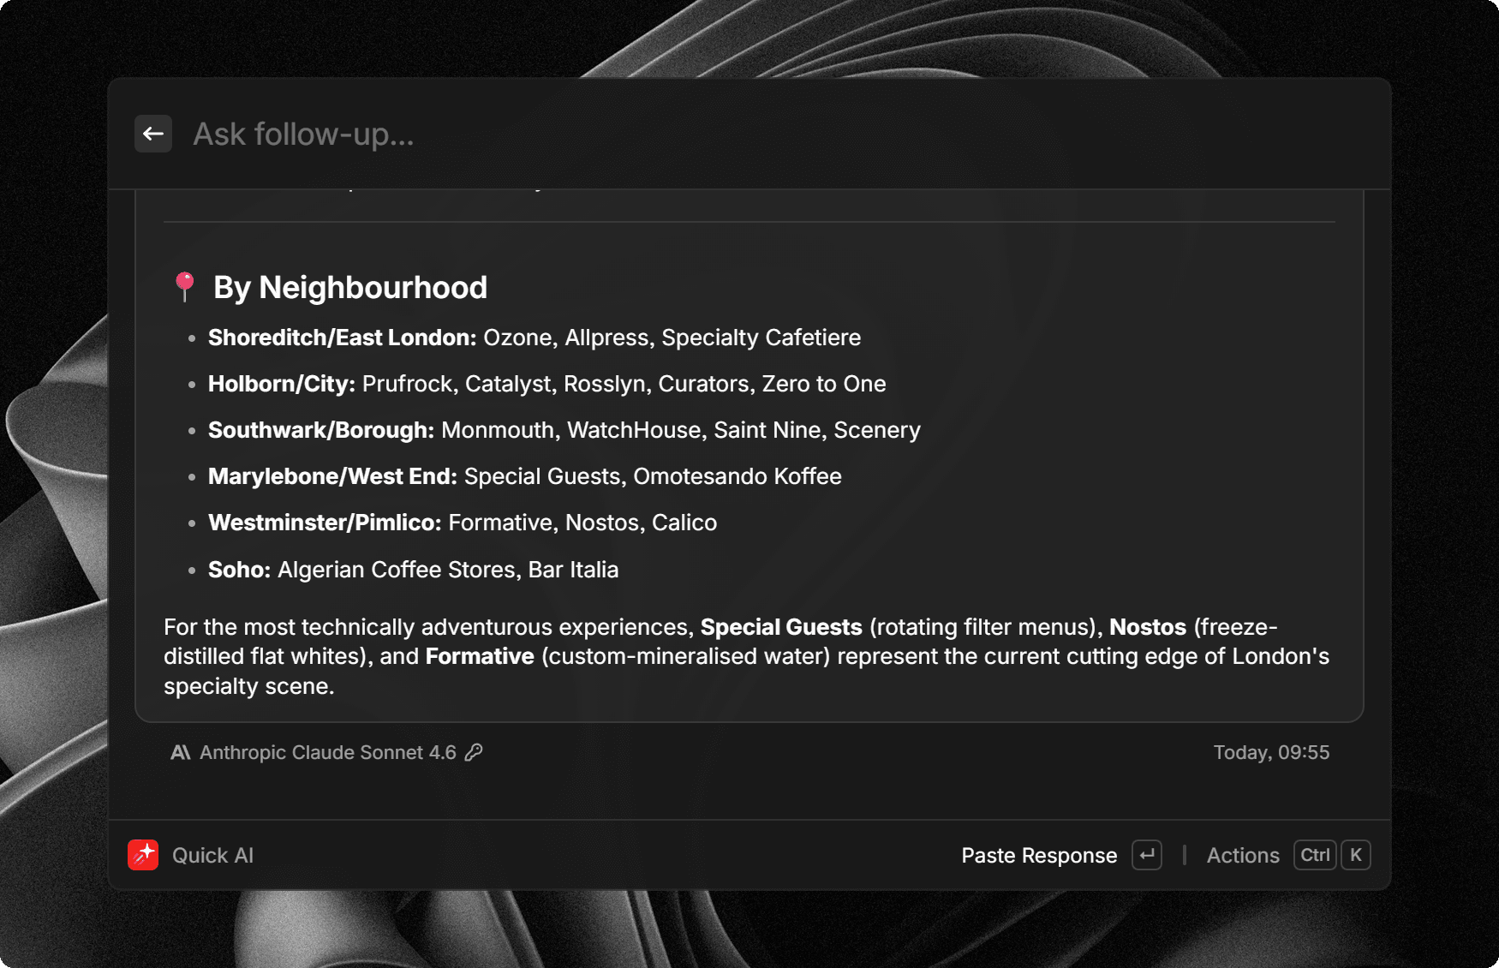Click Ozone, Allpress, Specialty Cafetiere text
This screenshot has width=1499, height=968.
(672, 338)
